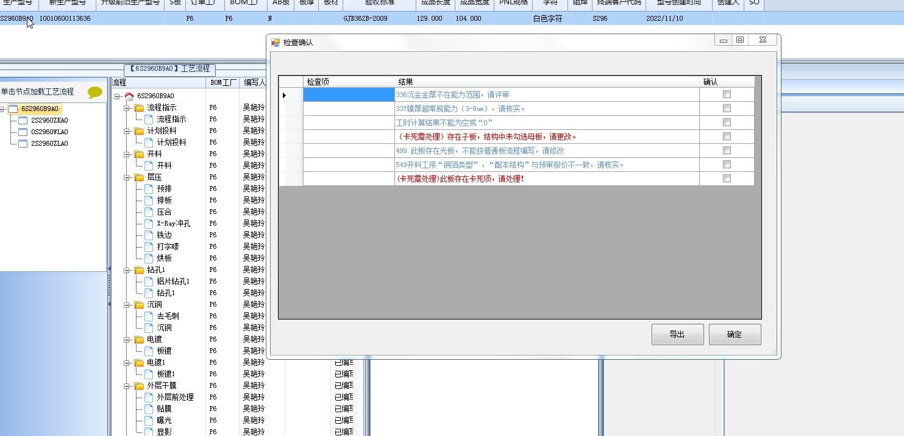Click the BOM工厂 column header in process tree
Screen dimensions: 904x436
pos(224,82)
